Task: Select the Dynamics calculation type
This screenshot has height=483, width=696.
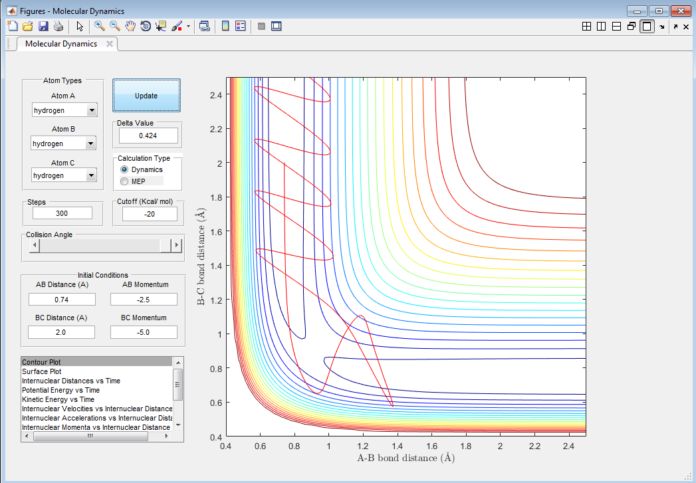Action: tap(124, 170)
